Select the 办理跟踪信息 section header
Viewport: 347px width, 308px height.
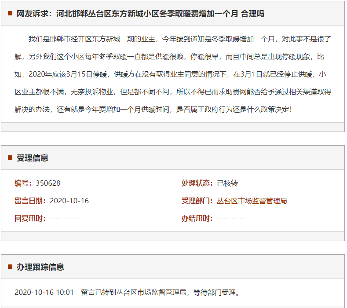point(40,267)
